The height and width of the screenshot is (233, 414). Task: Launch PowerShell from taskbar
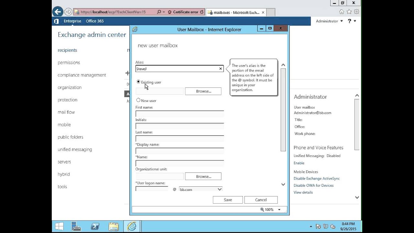[x=95, y=226]
